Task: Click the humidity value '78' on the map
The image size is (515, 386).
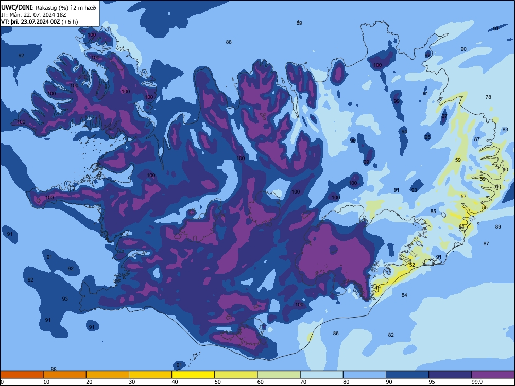Action: coord(488,97)
